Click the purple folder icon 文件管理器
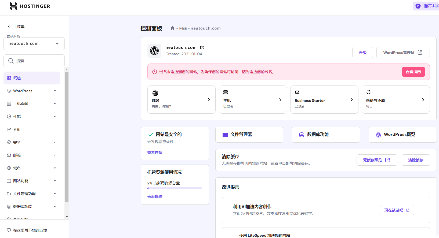Viewport: 439px width, 238px height. click(225, 135)
